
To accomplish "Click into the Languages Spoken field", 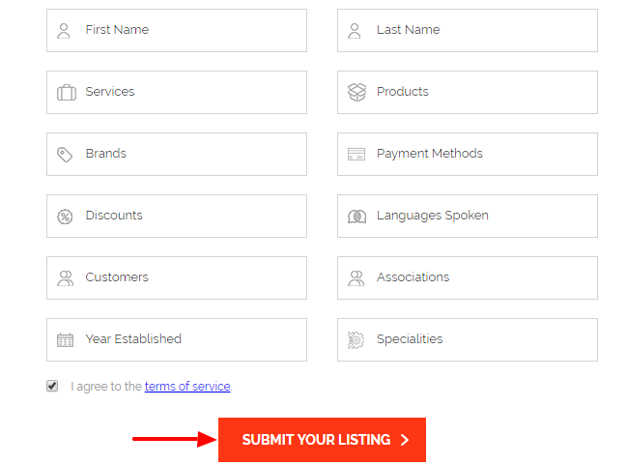I will coord(468,217).
